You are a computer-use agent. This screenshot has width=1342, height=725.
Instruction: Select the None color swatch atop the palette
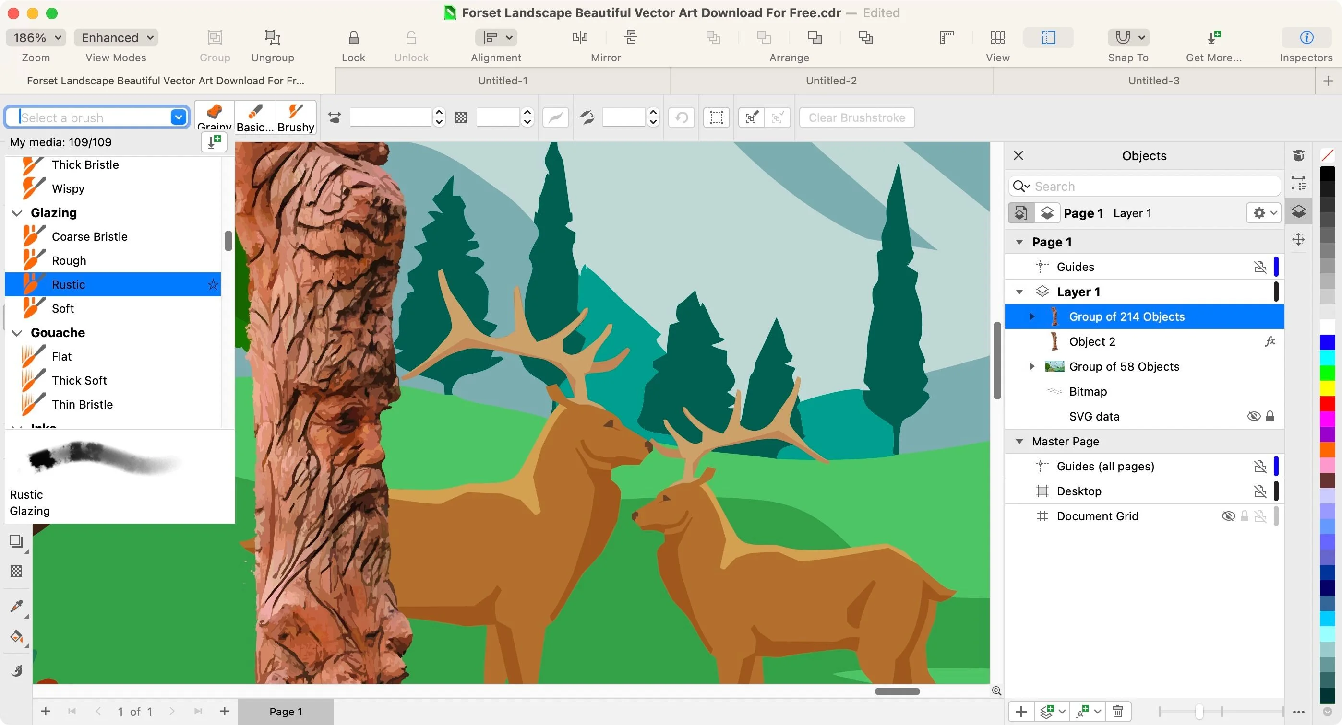tap(1328, 155)
